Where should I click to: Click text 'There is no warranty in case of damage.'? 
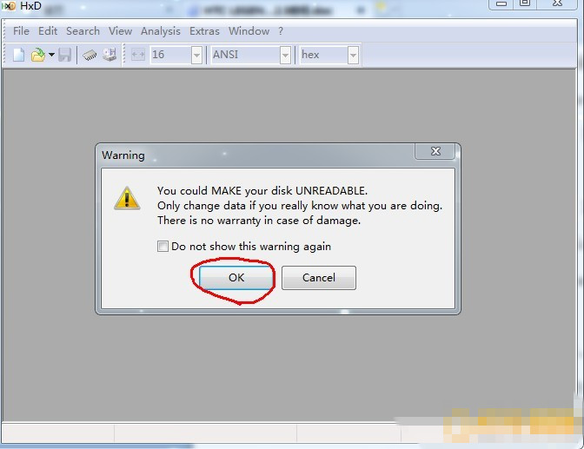(259, 221)
